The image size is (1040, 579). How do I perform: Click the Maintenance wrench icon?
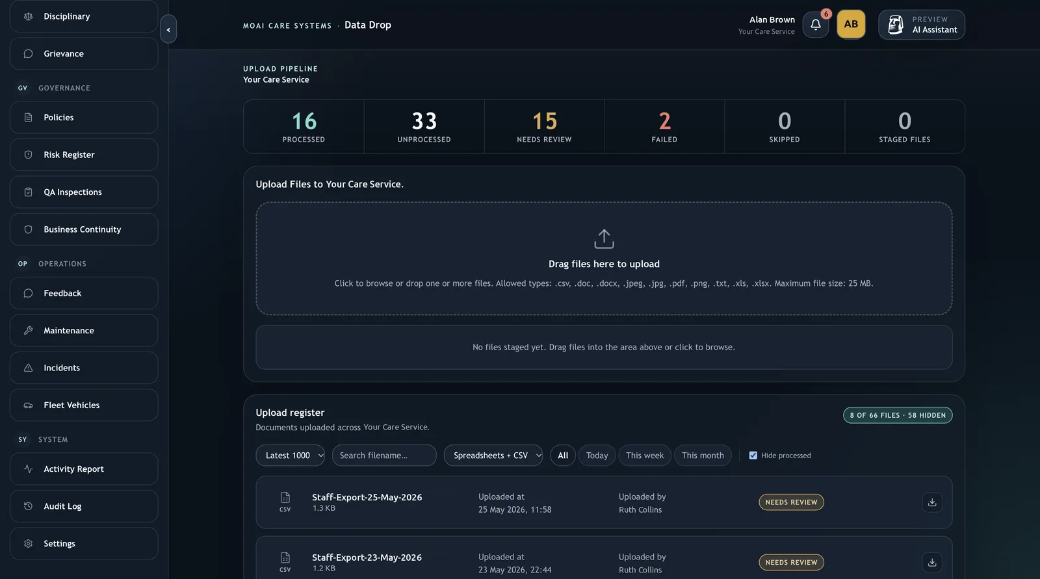(28, 331)
